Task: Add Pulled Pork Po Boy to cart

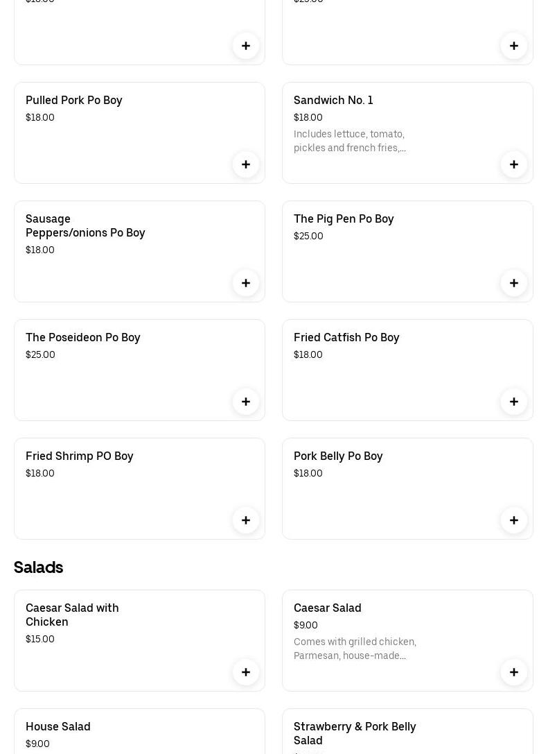Action: click(x=246, y=164)
